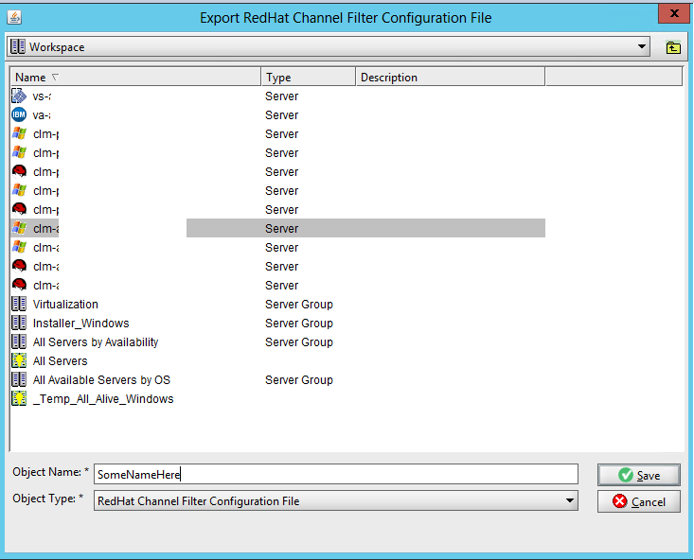Close the Export RedHat Channel dialog
The image size is (694, 560).
click(672, 14)
